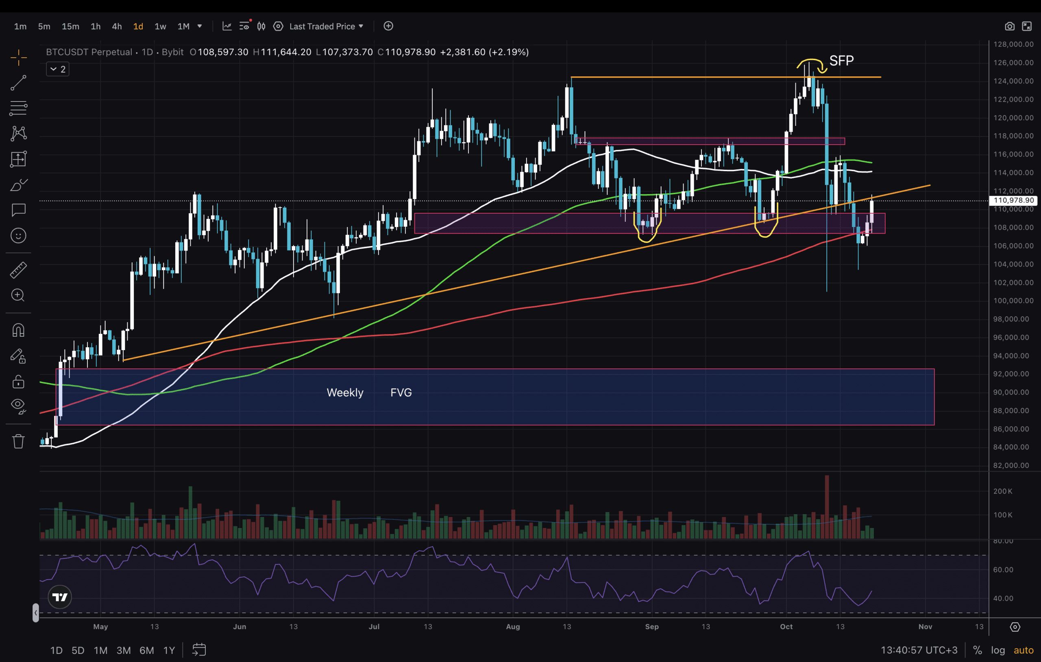Open the emoji icons tool
Image resolution: width=1041 pixels, height=662 pixels.
(x=18, y=236)
